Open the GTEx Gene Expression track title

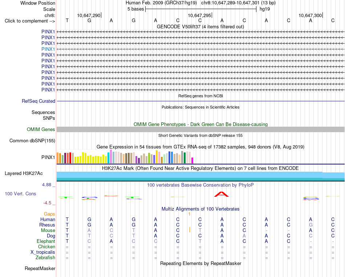point(200,147)
